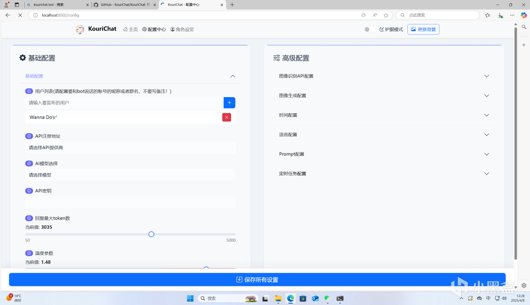Select the KouriChat 配置中心 browser tab
The width and height of the screenshot is (530, 305).
tap(192, 5)
